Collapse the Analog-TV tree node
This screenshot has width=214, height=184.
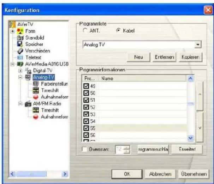point(20,77)
